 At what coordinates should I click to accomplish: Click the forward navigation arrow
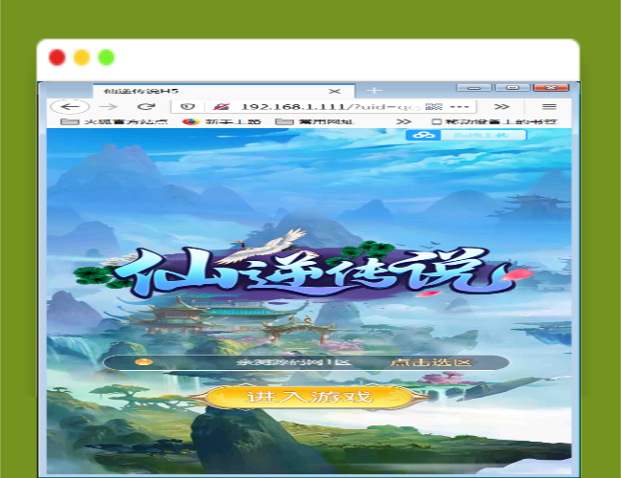(108, 107)
